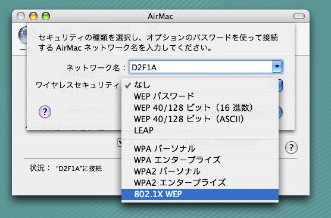
Task: Zoom the AirMac window using green button
Action: pyautogui.click(x=46, y=16)
